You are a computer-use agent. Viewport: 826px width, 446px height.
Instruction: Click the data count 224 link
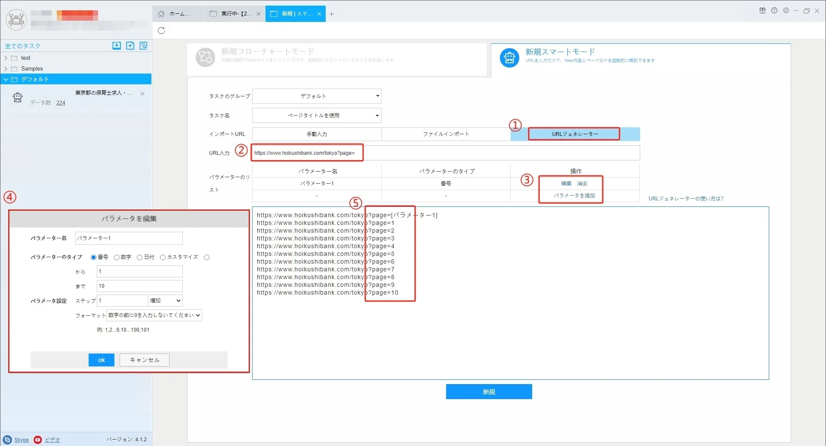tap(61, 103)
